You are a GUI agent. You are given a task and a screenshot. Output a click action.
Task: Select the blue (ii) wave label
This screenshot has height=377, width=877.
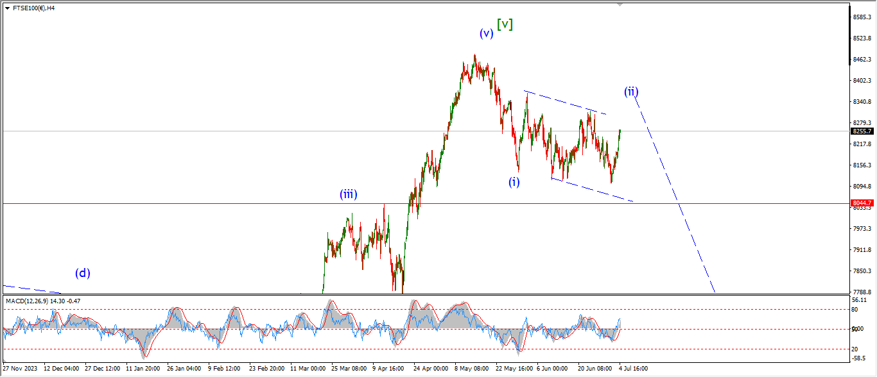coord(631,91)
